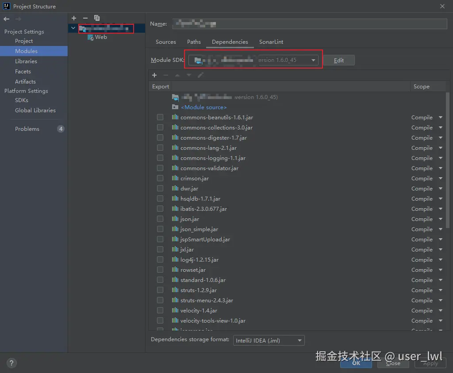
Task: Select Libraries in Project Settings
Action: (x=26, y=61)
